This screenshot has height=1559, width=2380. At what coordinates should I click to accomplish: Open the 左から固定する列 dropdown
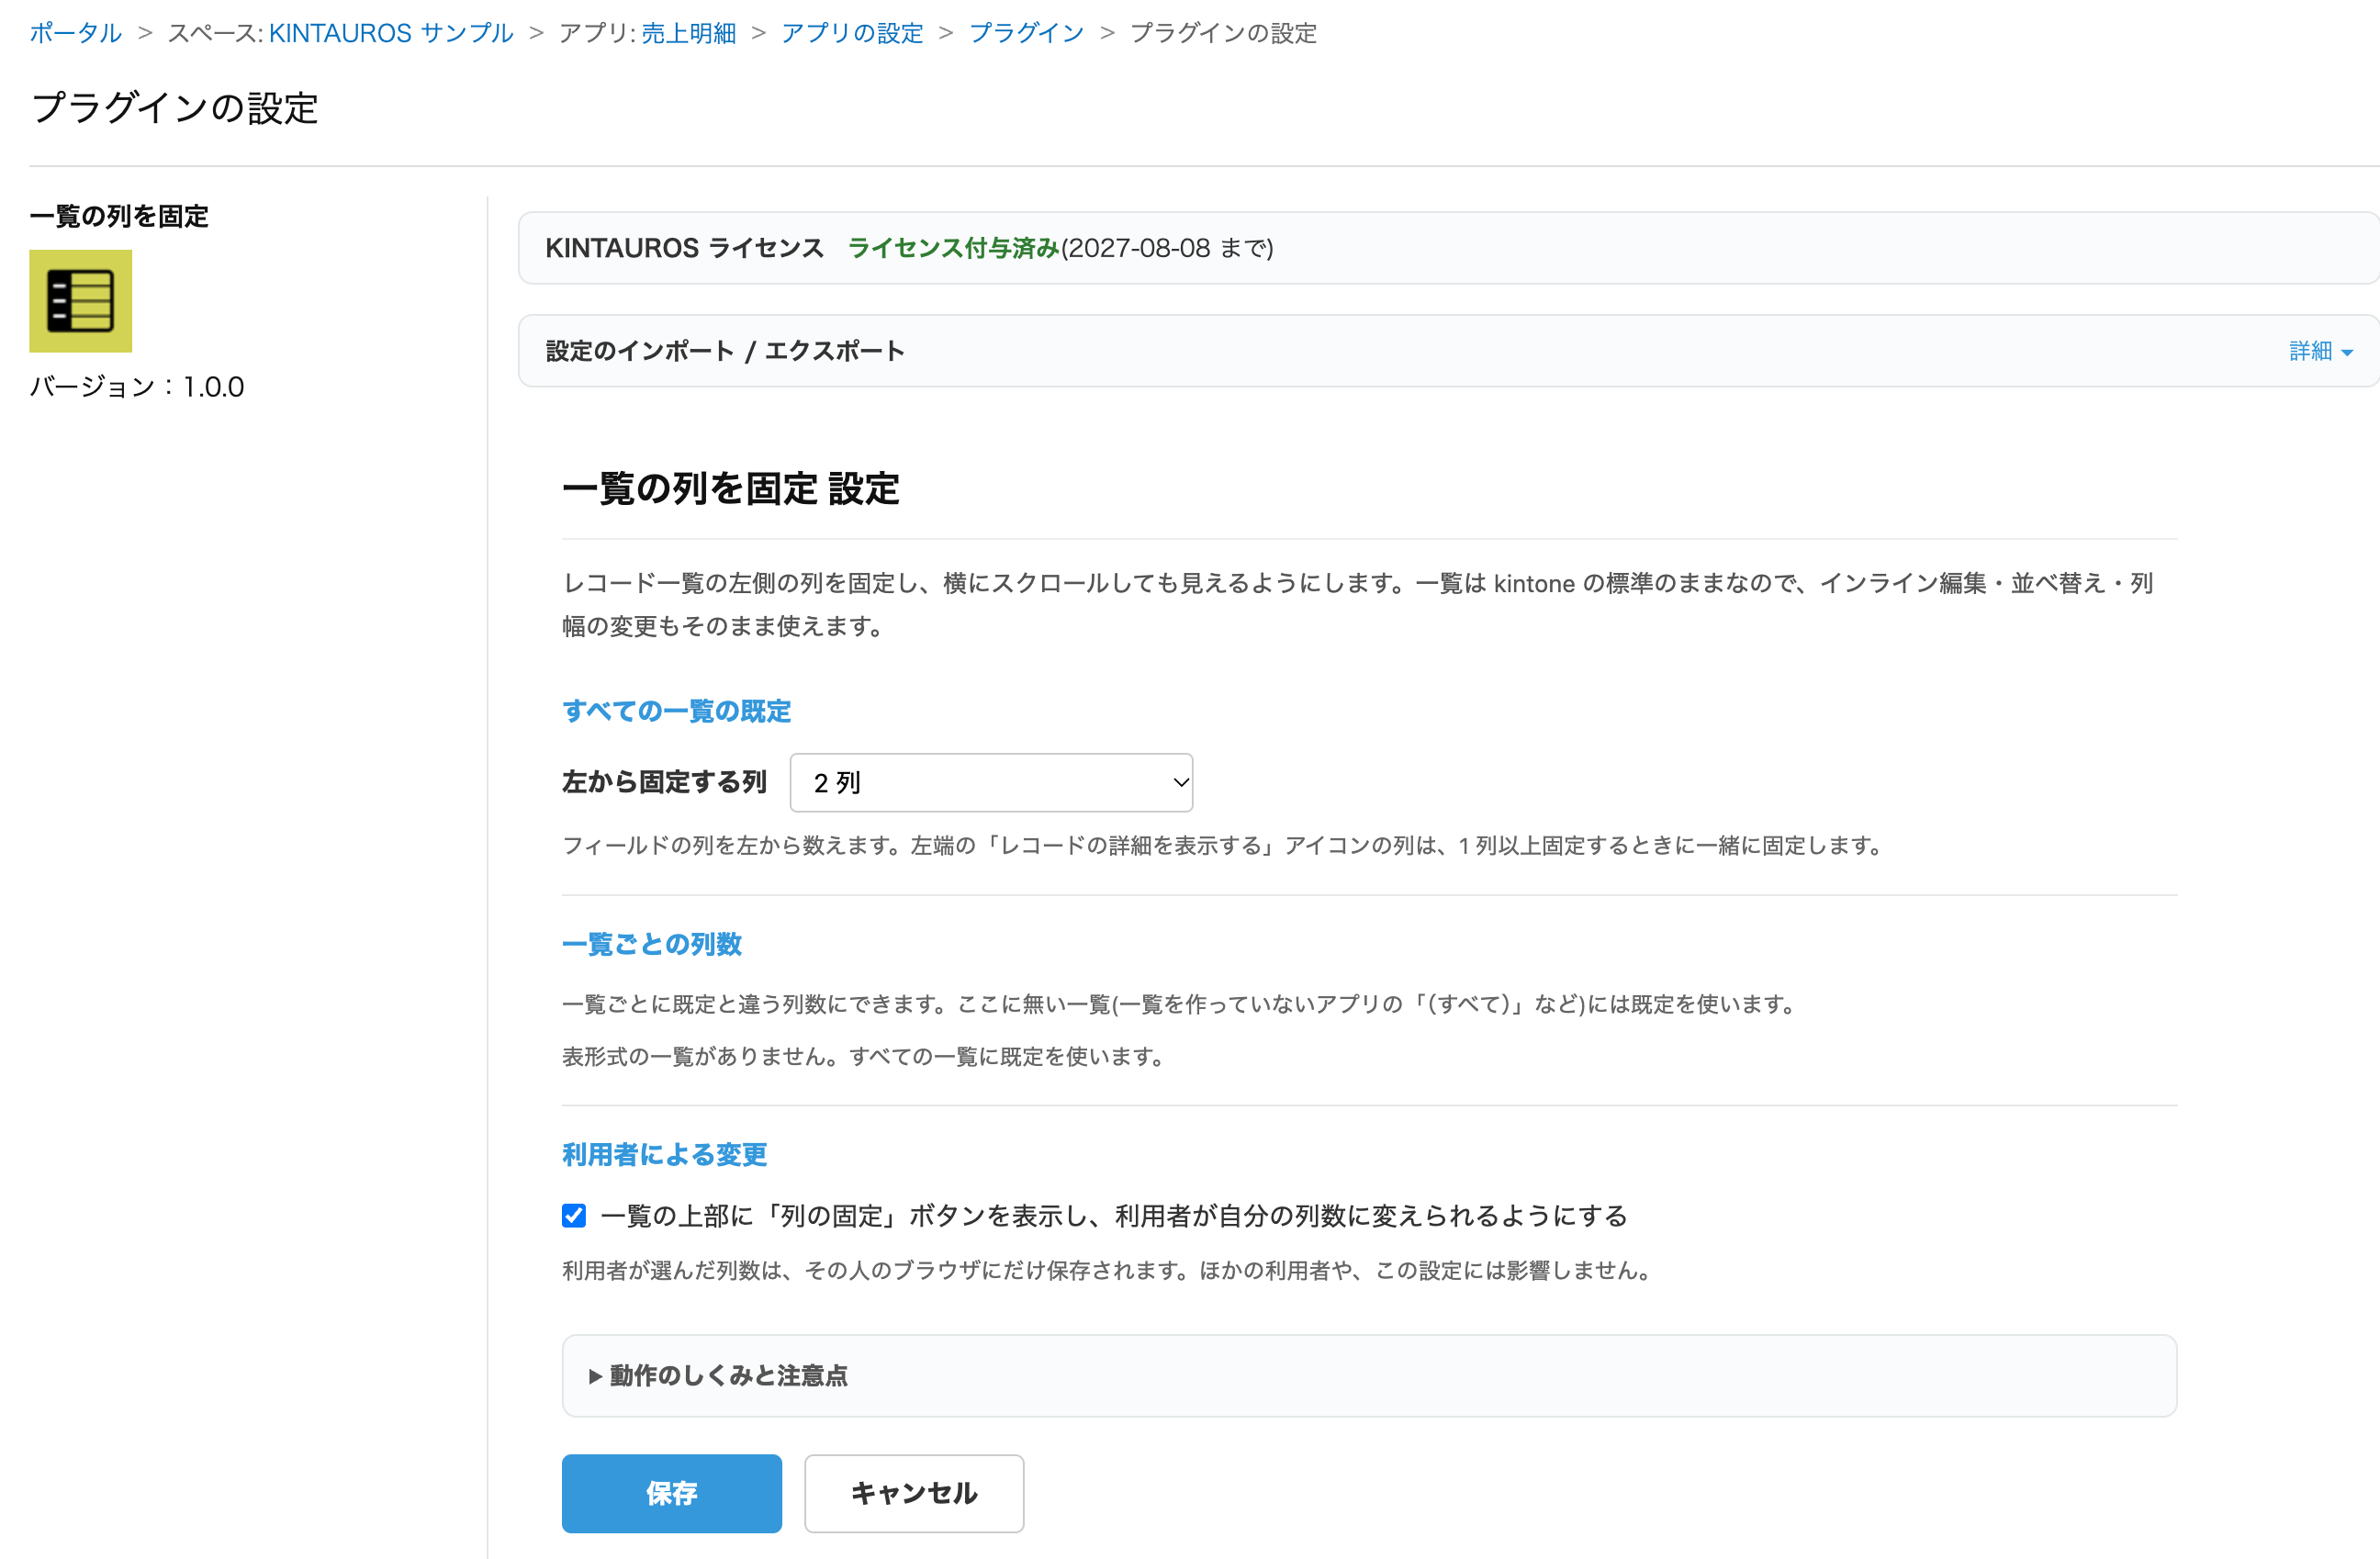point(991,782)
